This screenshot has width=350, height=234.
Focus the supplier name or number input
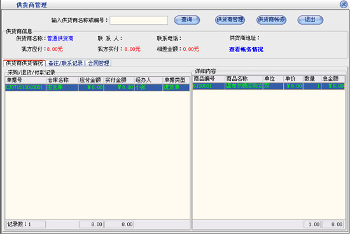click(x=139, y=20)
